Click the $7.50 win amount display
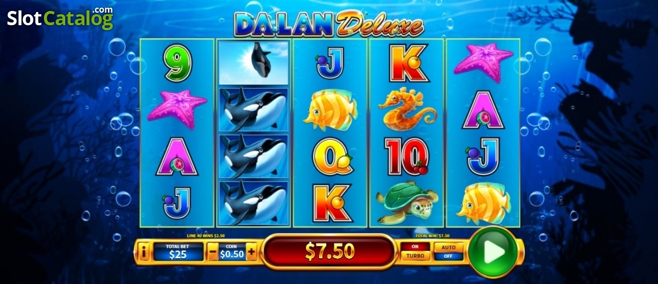Screen dimensions: 658x284 tap(330, 252)
